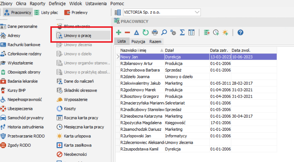Screen dimensions: 294x162
Task: Click the Przelewy toolbar button
Action: pyautogui.click(x=76, y=13)
